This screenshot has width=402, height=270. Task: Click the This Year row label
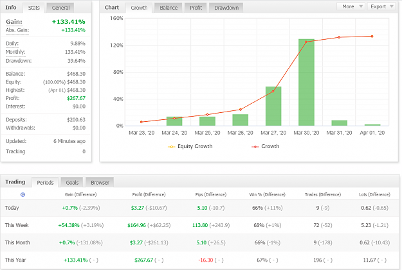(15, 260)
